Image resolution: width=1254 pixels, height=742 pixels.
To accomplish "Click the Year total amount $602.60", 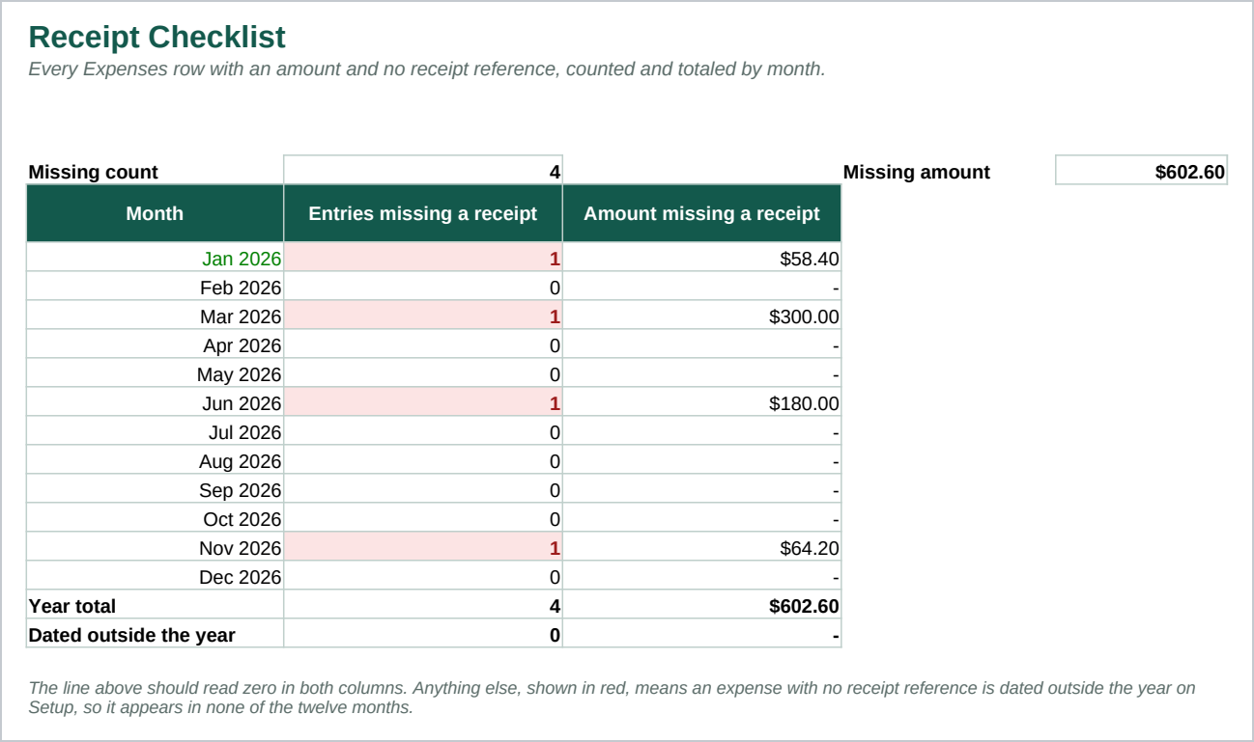I will [701, 605].
